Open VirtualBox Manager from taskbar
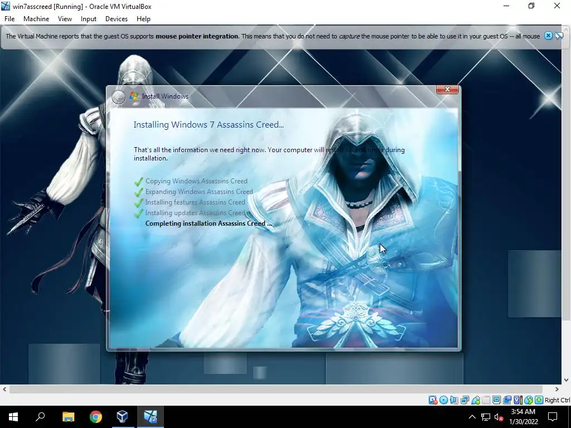The image size is (571, 428). pyautogui.click(x=122, y=417)
